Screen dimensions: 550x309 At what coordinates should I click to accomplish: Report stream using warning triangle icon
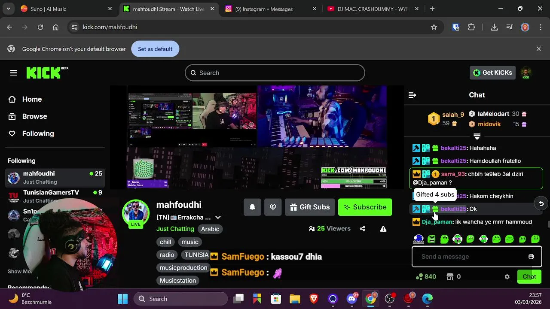point(383,229)
